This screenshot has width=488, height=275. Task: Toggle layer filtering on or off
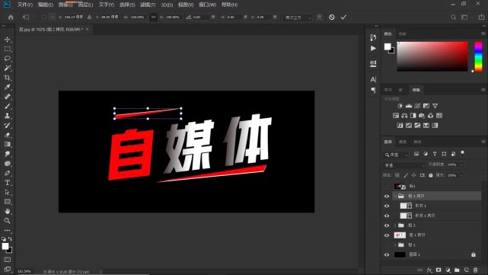(x=462, y=152)
